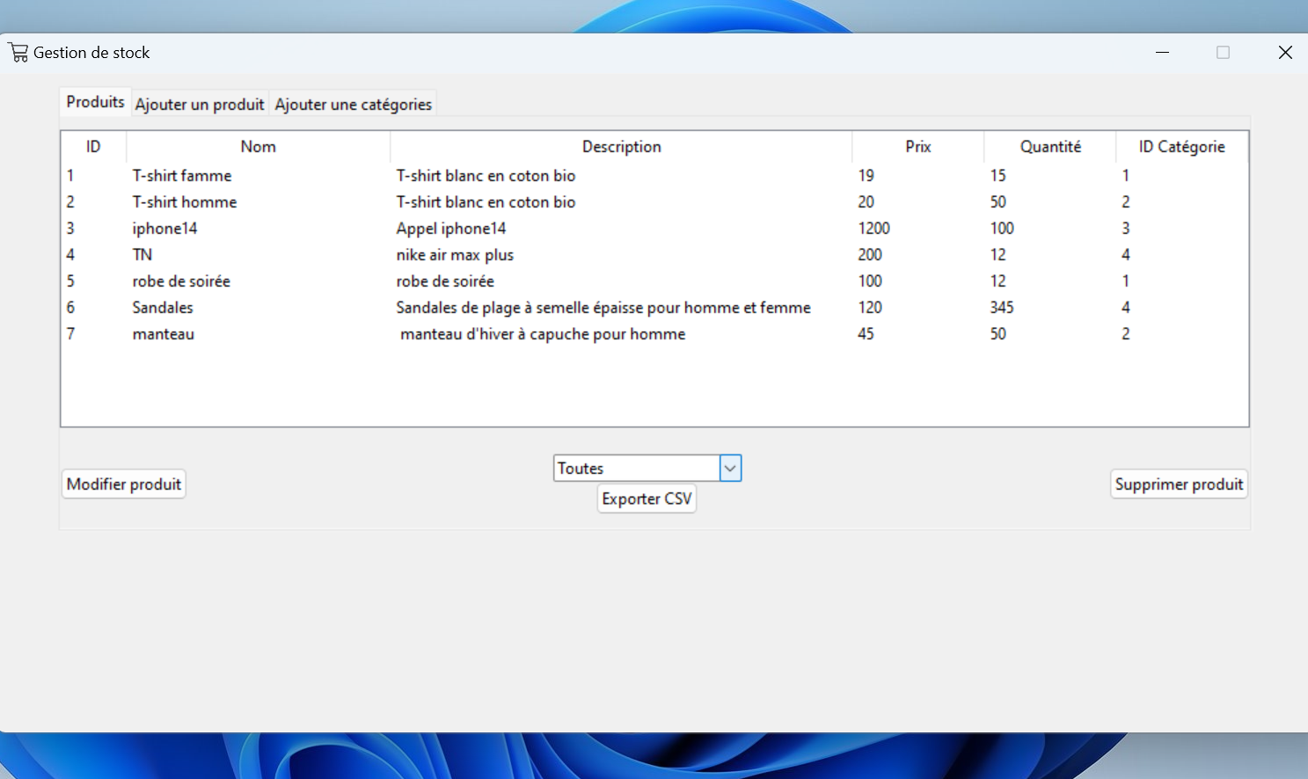The image size is (1308, 779).
Task: Expand the Toutes category dropdown arrow
Action: point(730,469)
